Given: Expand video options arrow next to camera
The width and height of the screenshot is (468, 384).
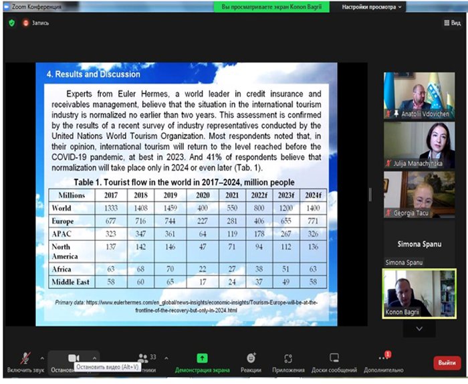Looking at the screenshot, I should 94,358.
